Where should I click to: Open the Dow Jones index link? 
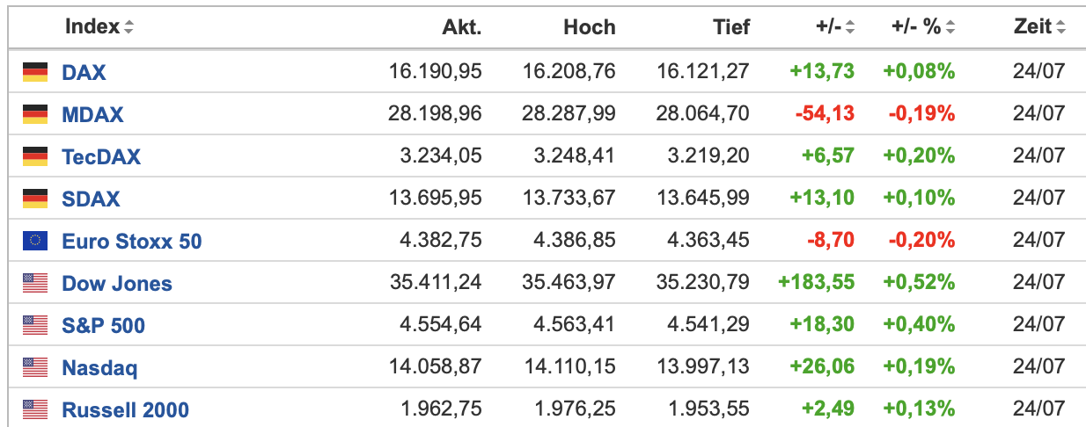click(x=117, y=283)
